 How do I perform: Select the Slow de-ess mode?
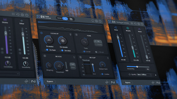(73, 67)
